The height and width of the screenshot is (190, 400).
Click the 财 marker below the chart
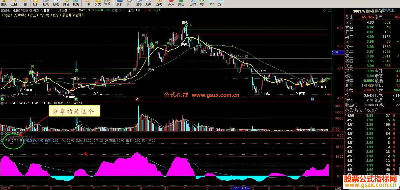pos(312,99)
